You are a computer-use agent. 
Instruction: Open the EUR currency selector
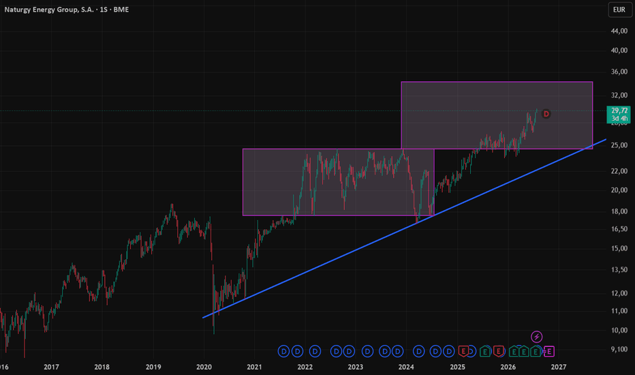pos(619,10)
